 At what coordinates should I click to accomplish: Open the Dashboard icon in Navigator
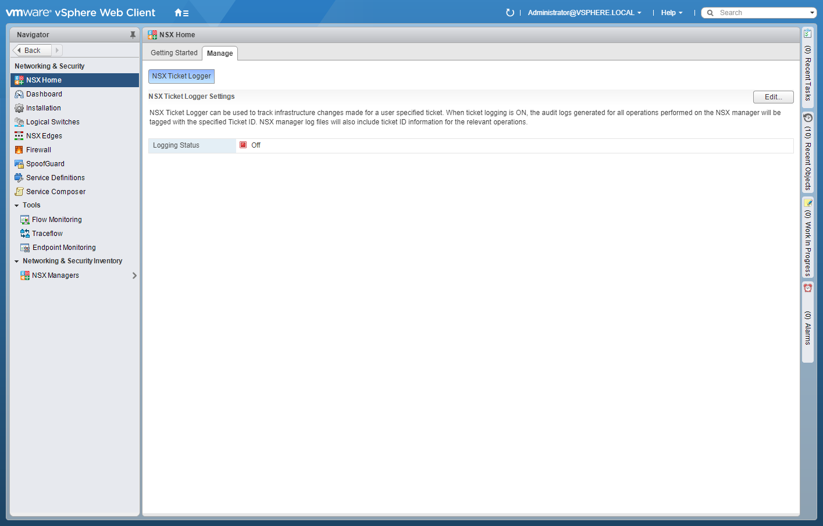point(19,94)
